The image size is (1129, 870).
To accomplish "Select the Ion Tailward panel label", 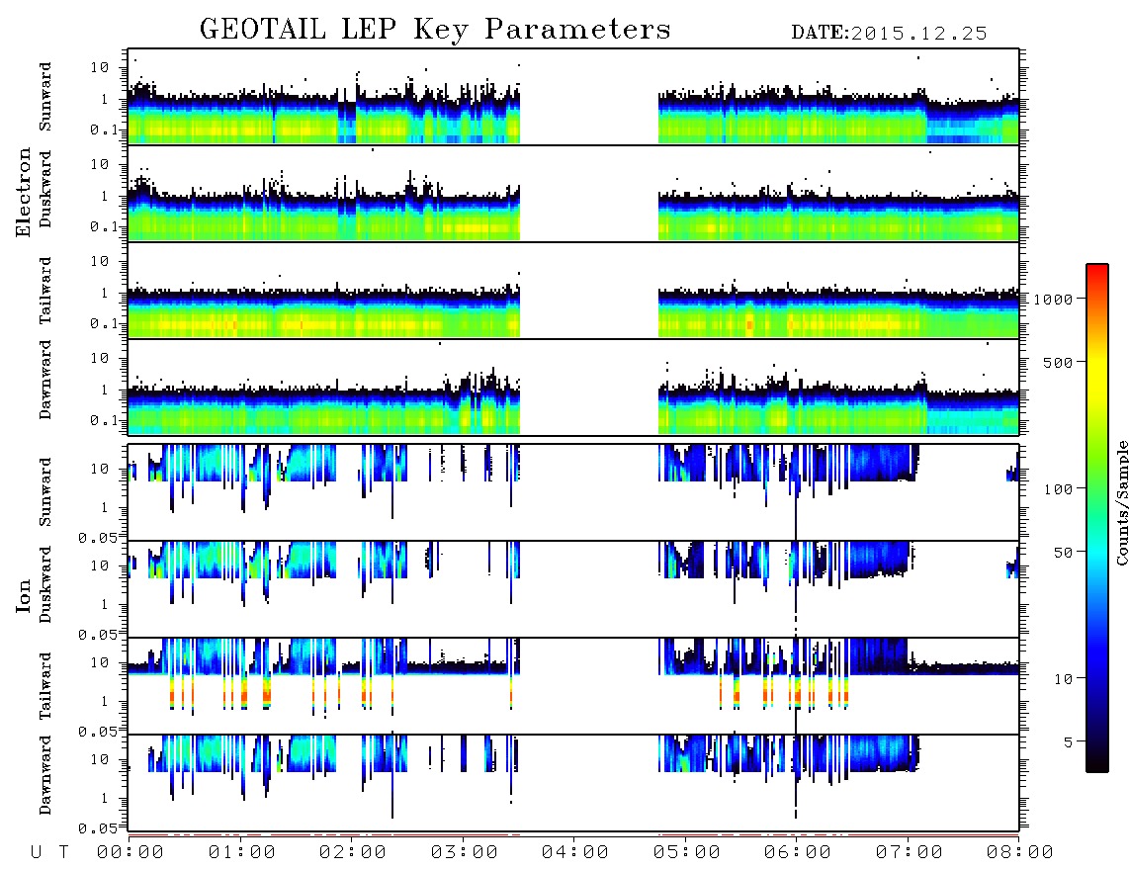I will click(x=45, y=686).
